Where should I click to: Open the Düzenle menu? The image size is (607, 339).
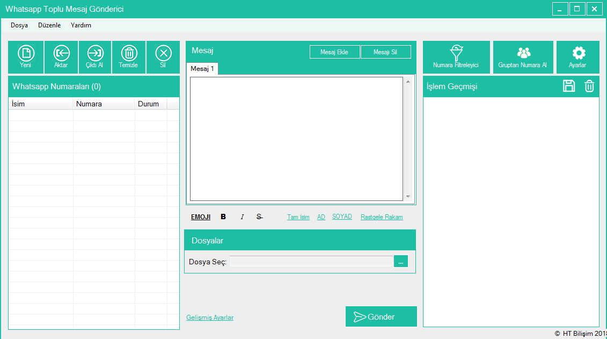(49, 25)
